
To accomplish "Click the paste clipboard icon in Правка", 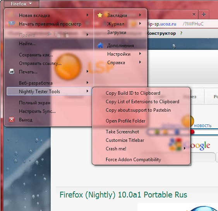I will (66, 35).
